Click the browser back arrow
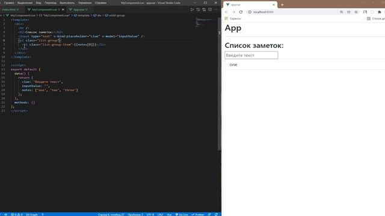385x216 pixels. pyautogui.click(x=226, y=12)
